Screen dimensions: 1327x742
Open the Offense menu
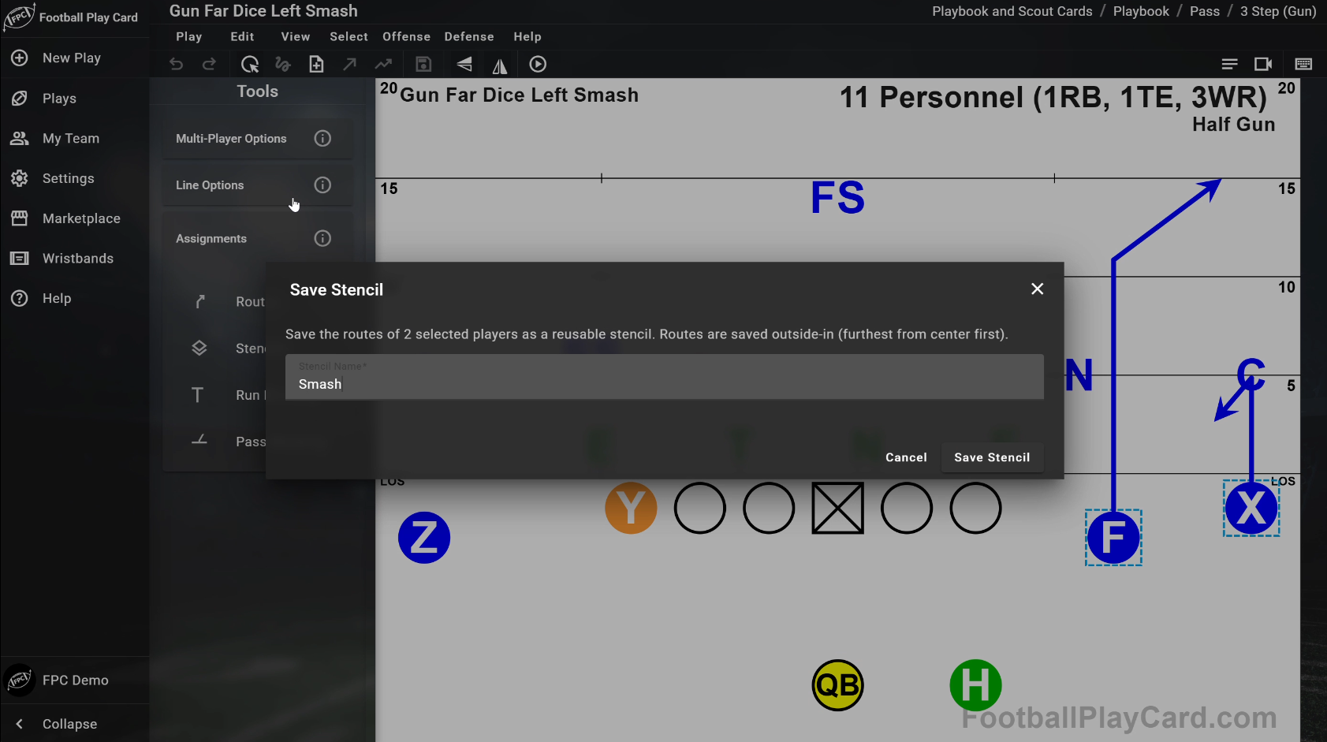[x=406, y=37]
